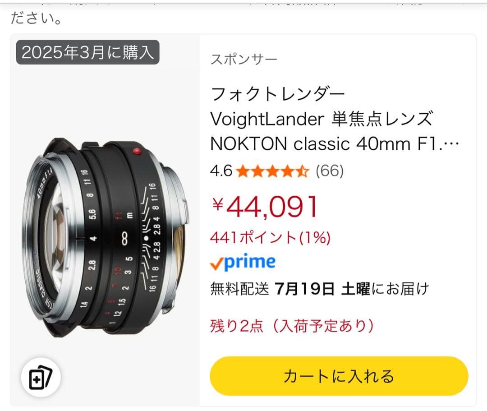The height and width of the screenshot is (411, 487).
Task: Open the 66 reviews count link
Action: [330, 171]
